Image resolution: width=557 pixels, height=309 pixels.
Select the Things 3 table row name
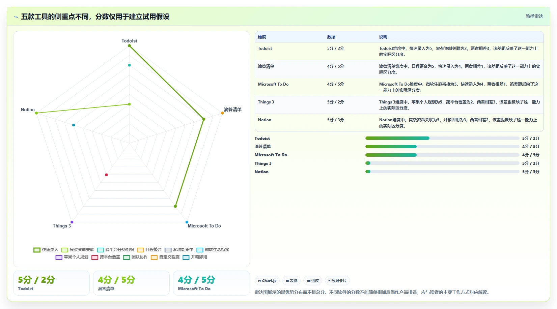[x=266, y=102]
